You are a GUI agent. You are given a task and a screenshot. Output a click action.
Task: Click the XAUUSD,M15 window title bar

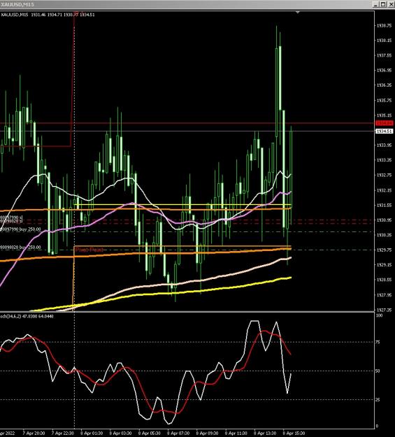[x=185, y=4]
